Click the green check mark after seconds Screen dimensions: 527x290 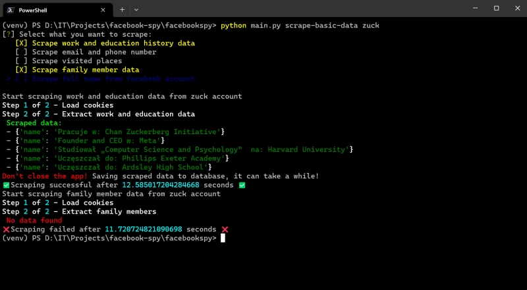[x=242, y=185]
